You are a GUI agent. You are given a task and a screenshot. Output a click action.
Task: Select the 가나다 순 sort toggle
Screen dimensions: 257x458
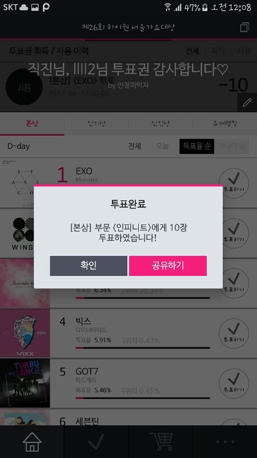232,147
